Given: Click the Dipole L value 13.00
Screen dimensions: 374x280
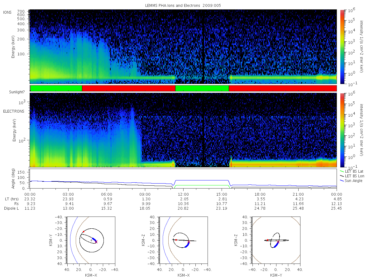Looking at the screenshot, I should [68, 208].
